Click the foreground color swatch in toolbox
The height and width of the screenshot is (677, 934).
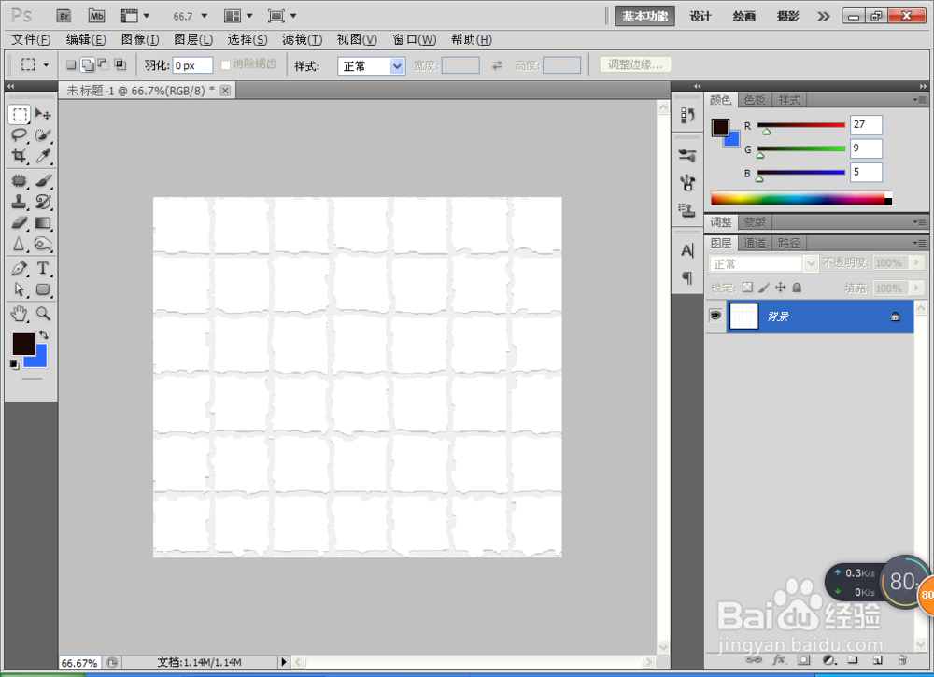pyautogui.click(x=23, y=345)
